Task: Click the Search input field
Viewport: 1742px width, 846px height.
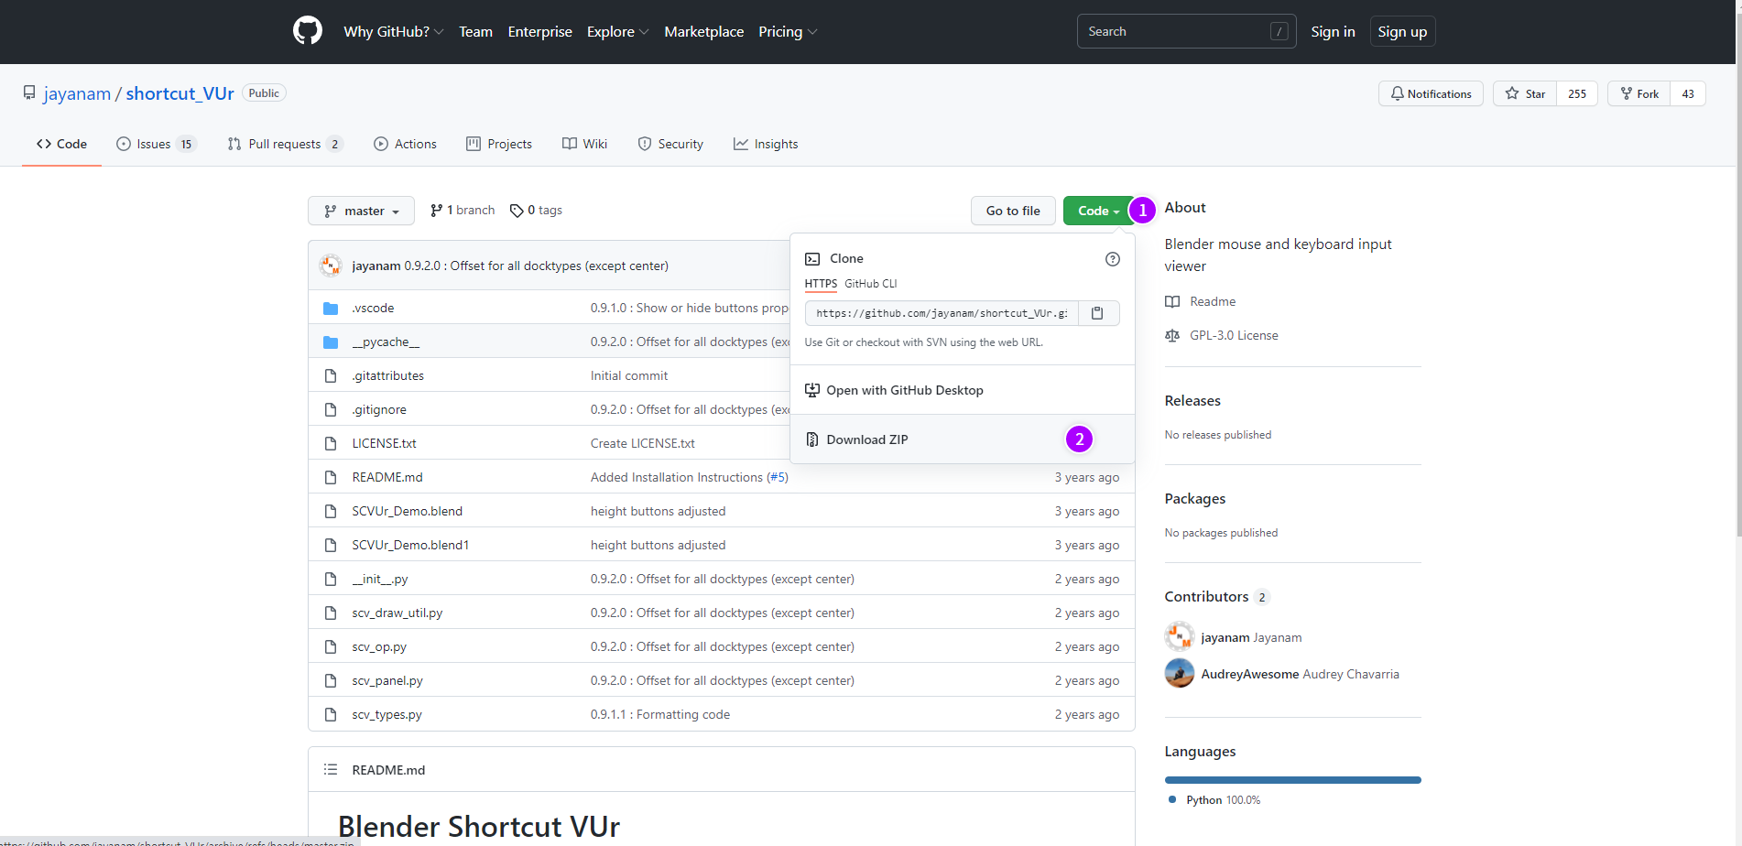Action: (1186, 31)
